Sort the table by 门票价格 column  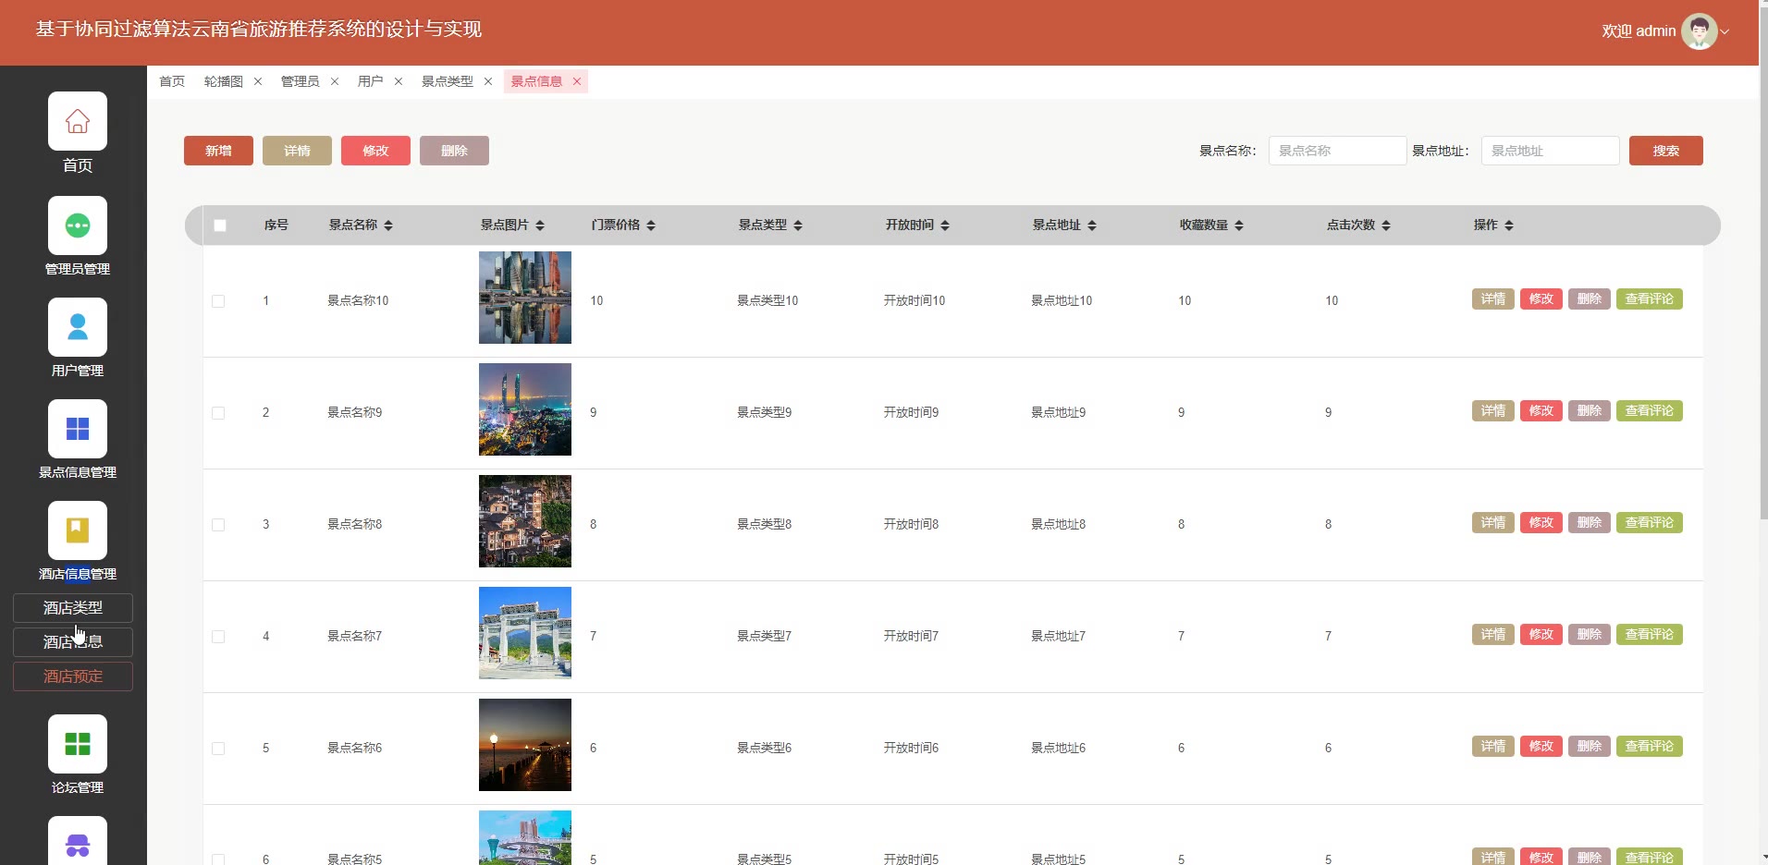[651, 225]
